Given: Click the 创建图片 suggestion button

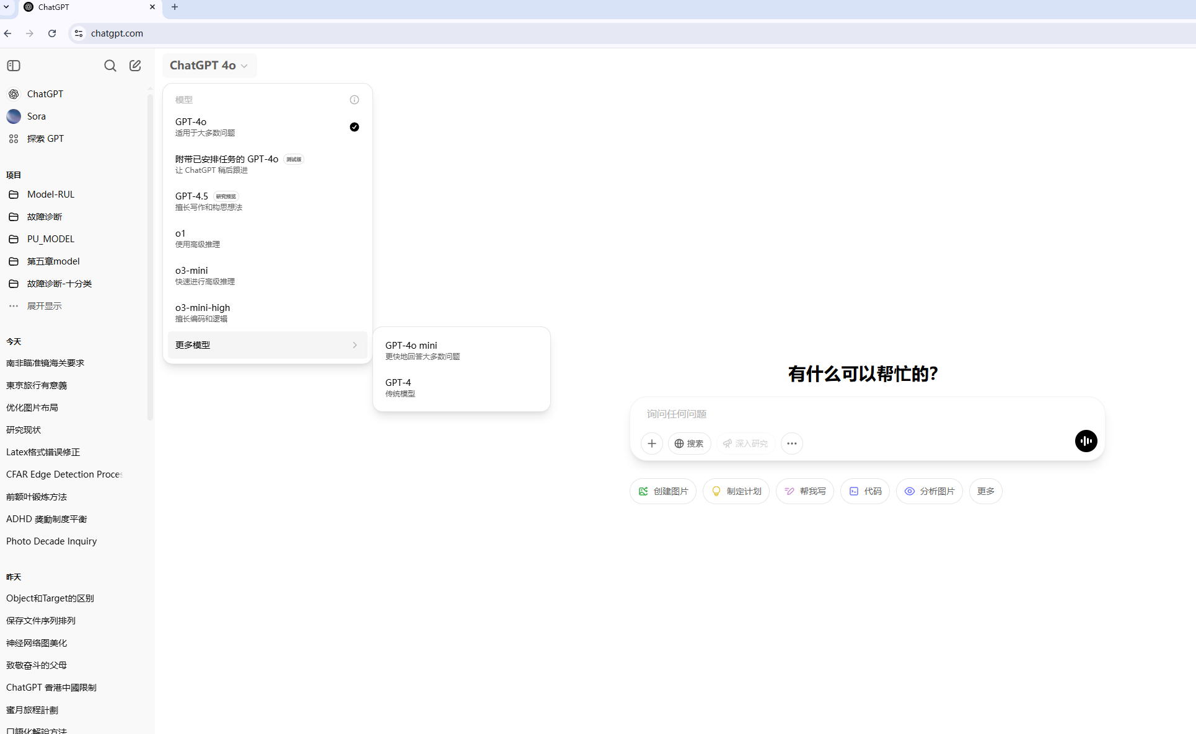Looking at the screenshot, I should (x=663, y=491).
